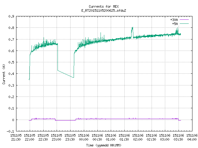Click the green diagonal drop segment between 23:00 and 23:30
This screenshot has height=148, width=198.
pos(66,74)
